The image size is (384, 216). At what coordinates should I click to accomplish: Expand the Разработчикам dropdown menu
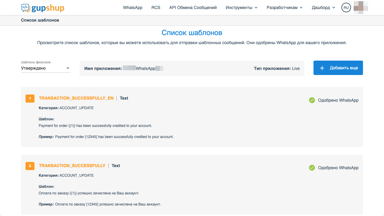284,8
